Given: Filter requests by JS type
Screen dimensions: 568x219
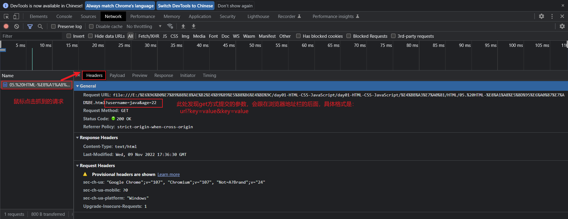Looking at the screenshot, I should [165, 36].
